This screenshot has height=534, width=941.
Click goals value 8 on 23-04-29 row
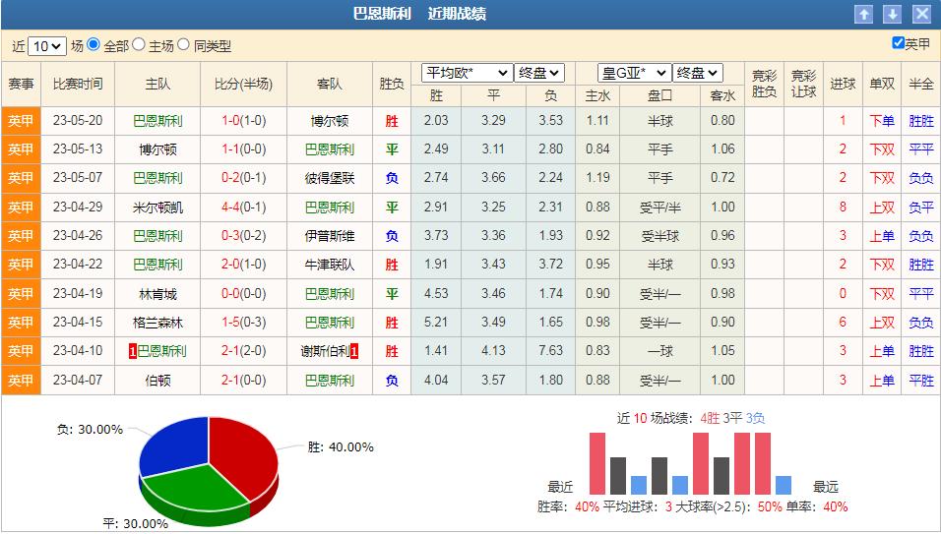pyautogui.click(x=843, y=207)
